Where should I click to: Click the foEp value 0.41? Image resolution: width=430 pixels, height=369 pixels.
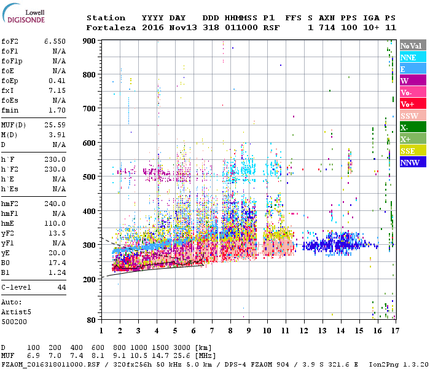pos(57,81)
